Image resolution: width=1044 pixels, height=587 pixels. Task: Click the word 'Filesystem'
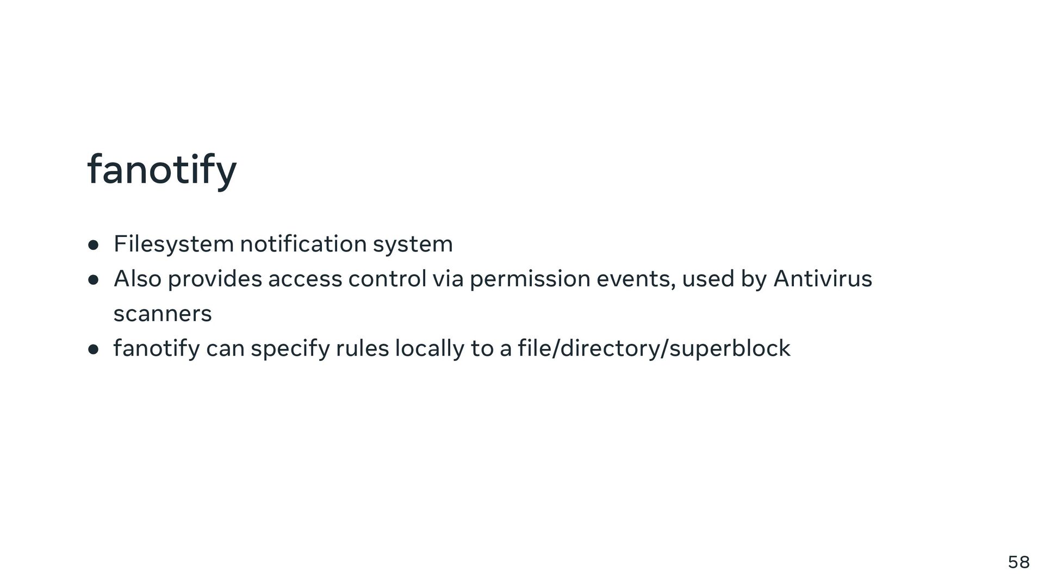pyautogui.click(x=173, y=244)
